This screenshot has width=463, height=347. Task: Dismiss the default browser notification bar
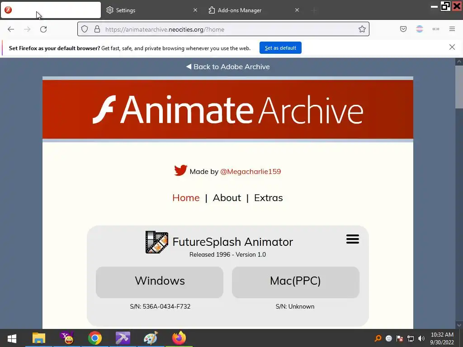click(452, 47)
